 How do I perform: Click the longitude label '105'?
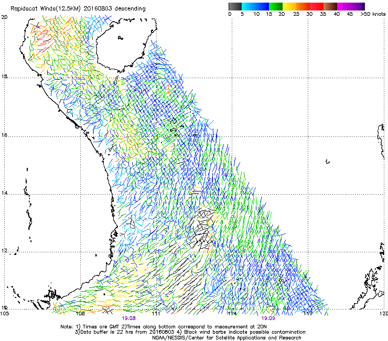click(4, 314)
